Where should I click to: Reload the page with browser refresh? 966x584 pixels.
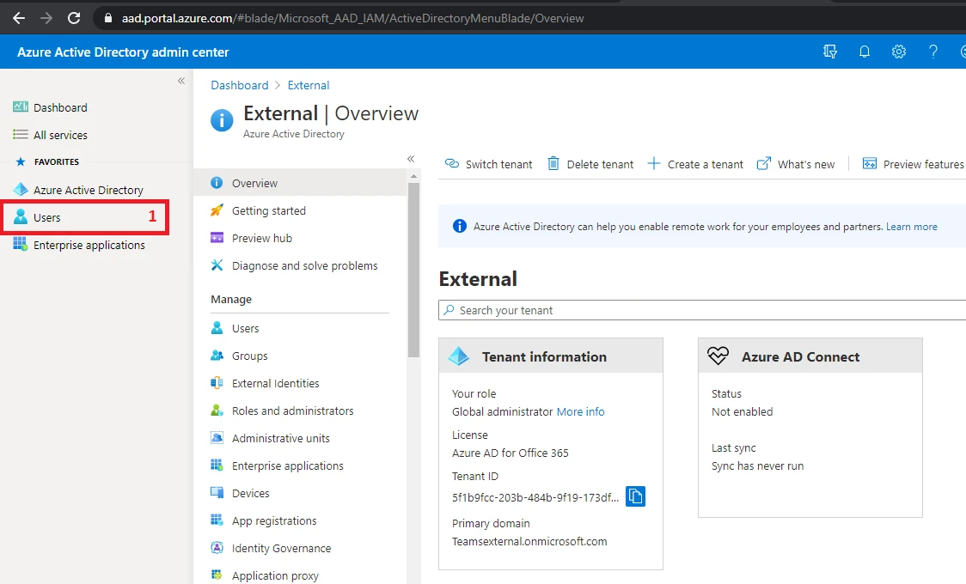[x=74, y=18]
